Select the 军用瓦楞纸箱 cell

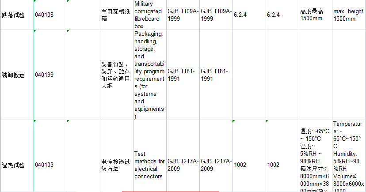point(116,15)
